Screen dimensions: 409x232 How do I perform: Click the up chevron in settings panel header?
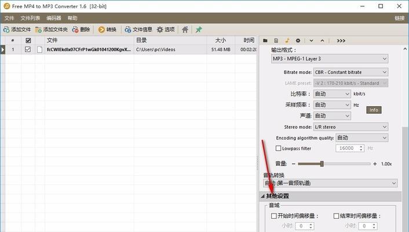tap(323, 41)
